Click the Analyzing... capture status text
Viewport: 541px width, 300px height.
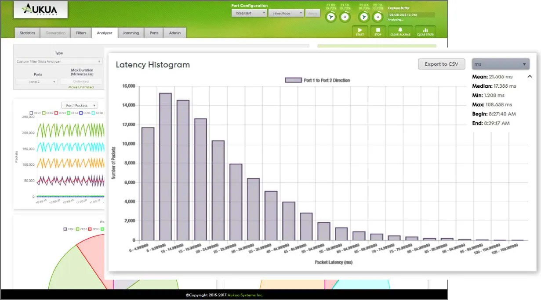click(396, 20)
